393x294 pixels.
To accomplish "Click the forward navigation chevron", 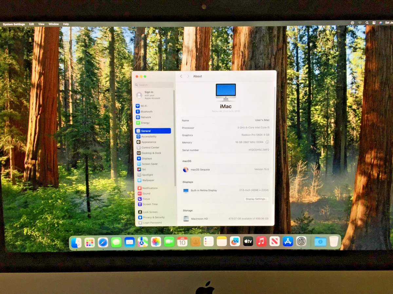I will 188,76.
